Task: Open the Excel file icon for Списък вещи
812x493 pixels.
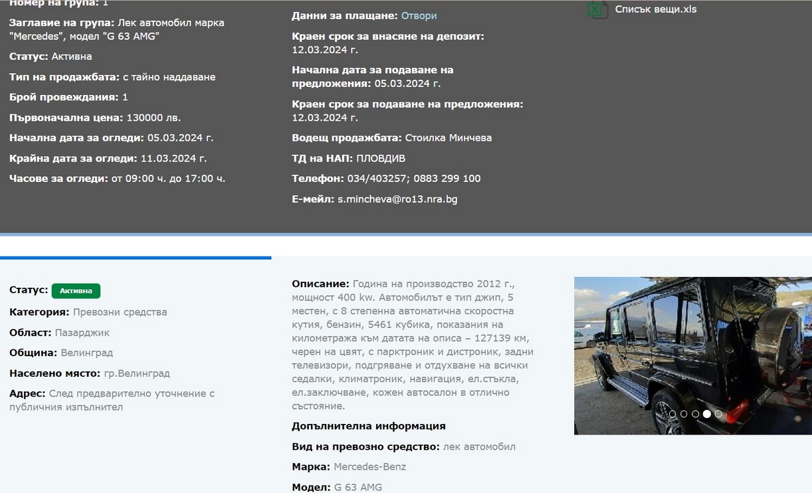Action: click(x=597, y=9)
